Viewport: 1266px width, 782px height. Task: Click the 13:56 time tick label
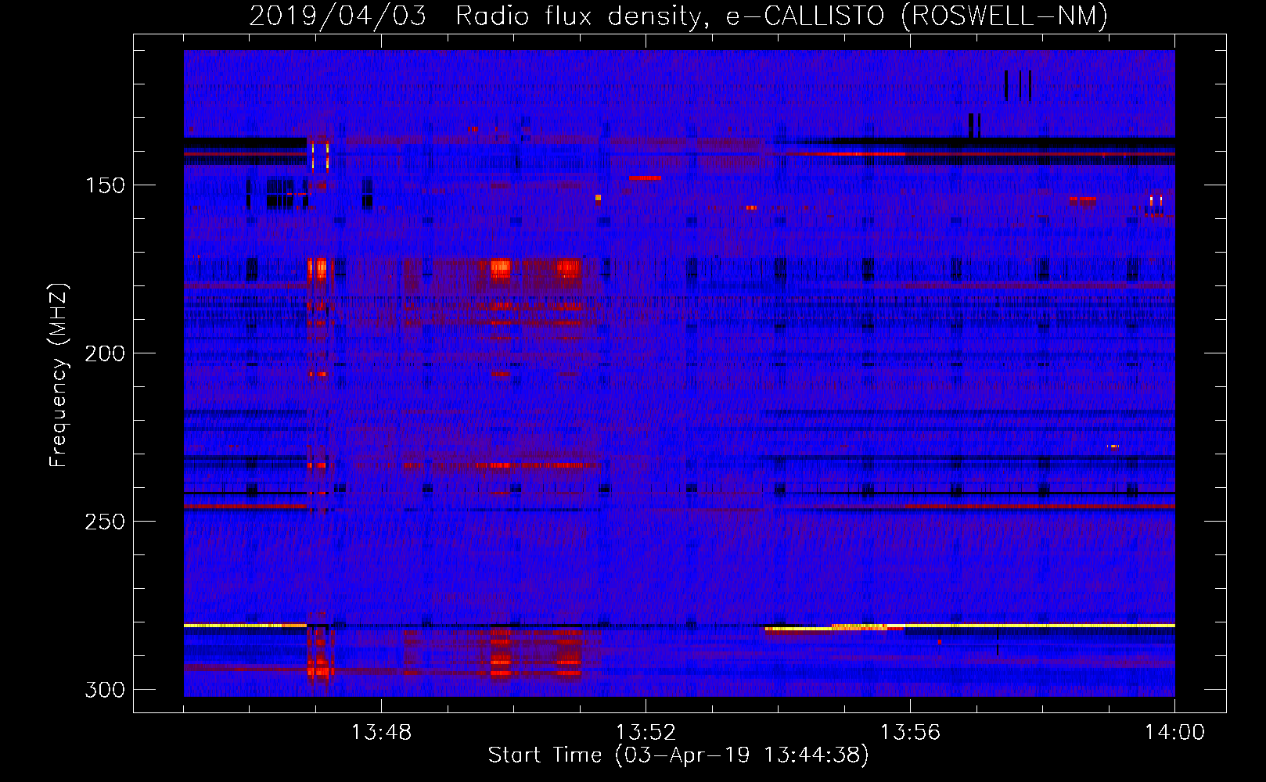tap(910, 733)
